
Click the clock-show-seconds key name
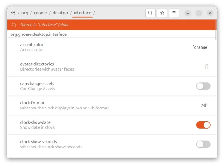pyautogui.click(x=38, y=142)
